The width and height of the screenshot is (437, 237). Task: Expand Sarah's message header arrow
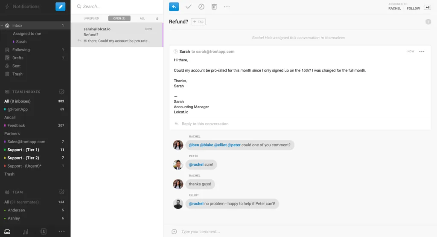coord(175,52)
